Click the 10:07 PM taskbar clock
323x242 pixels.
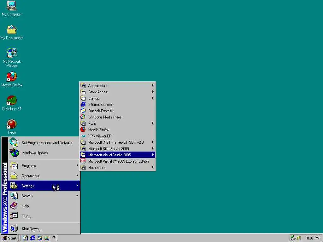click(x=312, y=238)
